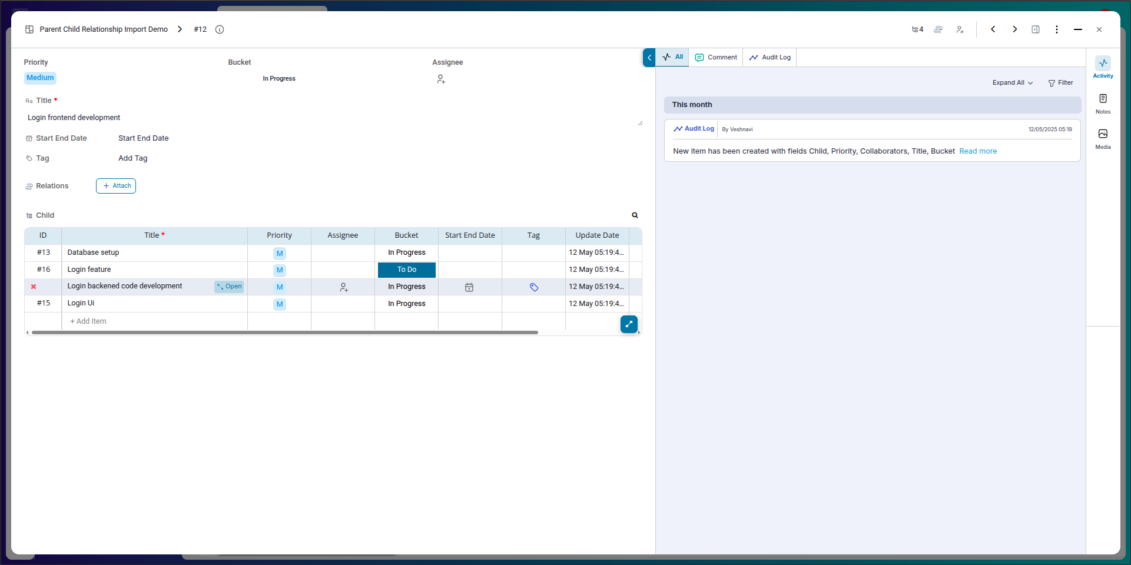Click Add Tag field
1131x565 pixels.
pyautogui.click(x=133, y=158)
